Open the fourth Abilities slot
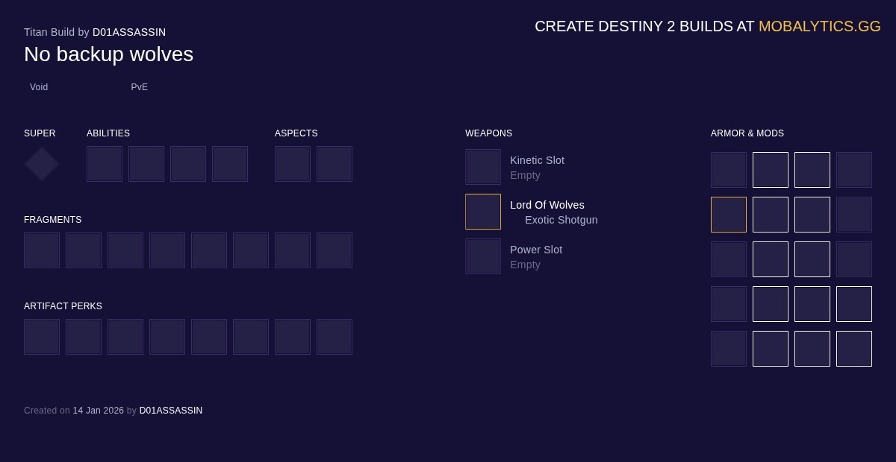896x462 pixels. (230, 164)
